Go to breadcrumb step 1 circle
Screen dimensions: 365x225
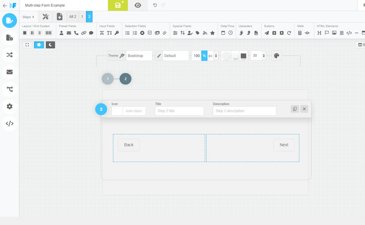click(108, 79)
